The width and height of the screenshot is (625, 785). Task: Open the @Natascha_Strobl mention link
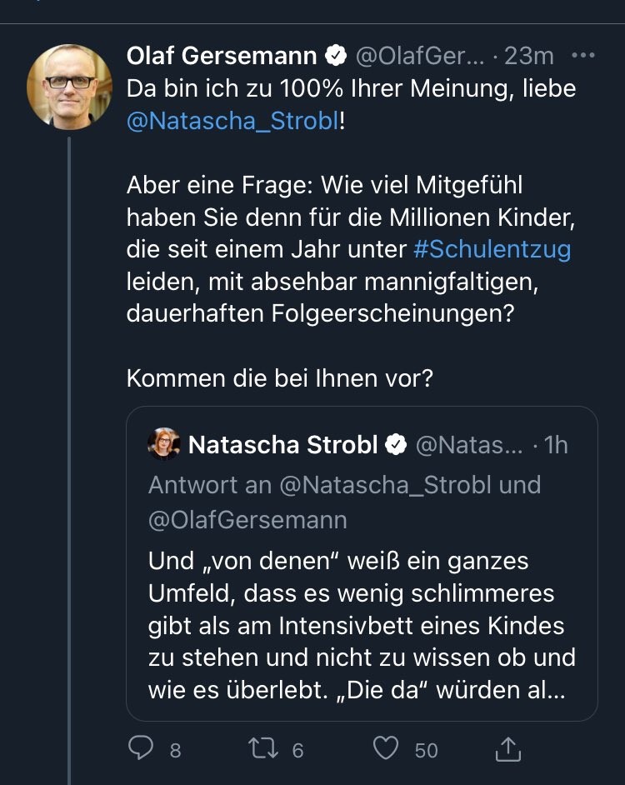232,120
